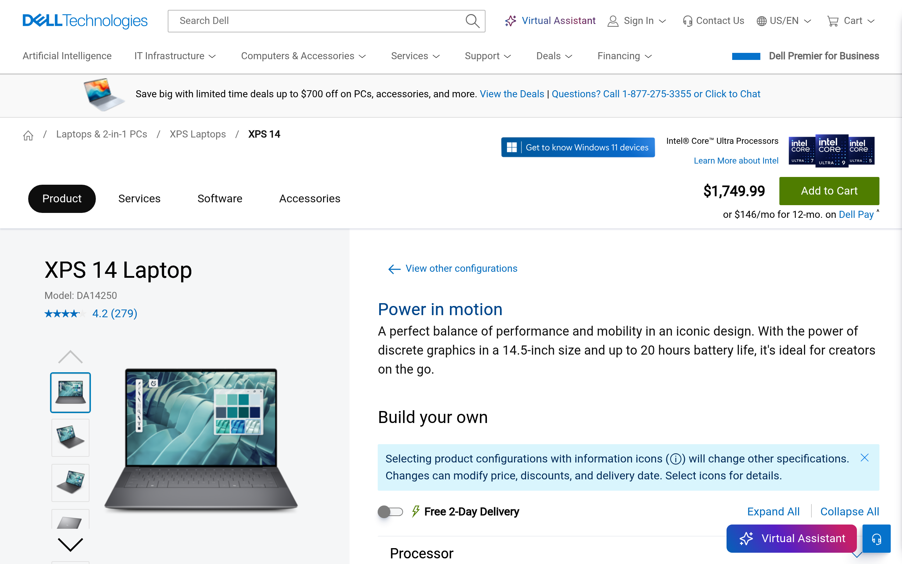Viewport: 902px width, 564px height.
Task: Go to home via breadcrumb house icon
Action: coord(28,135)
